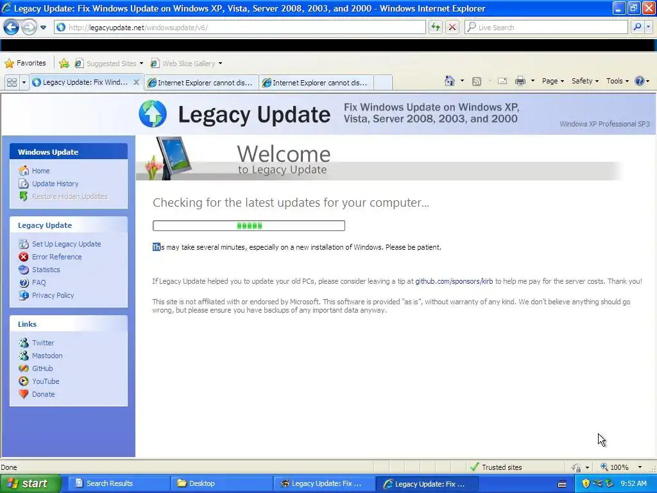Open the Error Reference link
The image size is (657, 493).
[x=56, y=257]
